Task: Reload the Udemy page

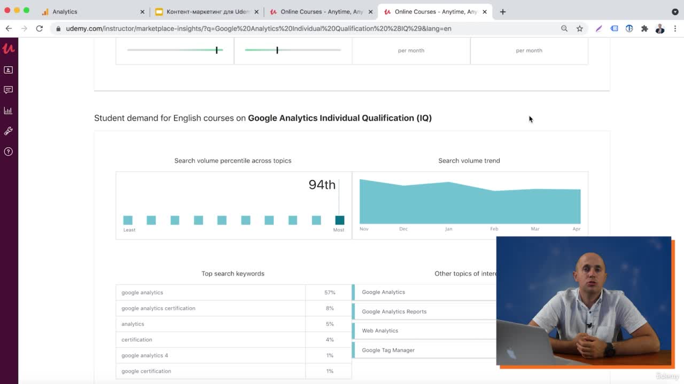Action: 39,28
